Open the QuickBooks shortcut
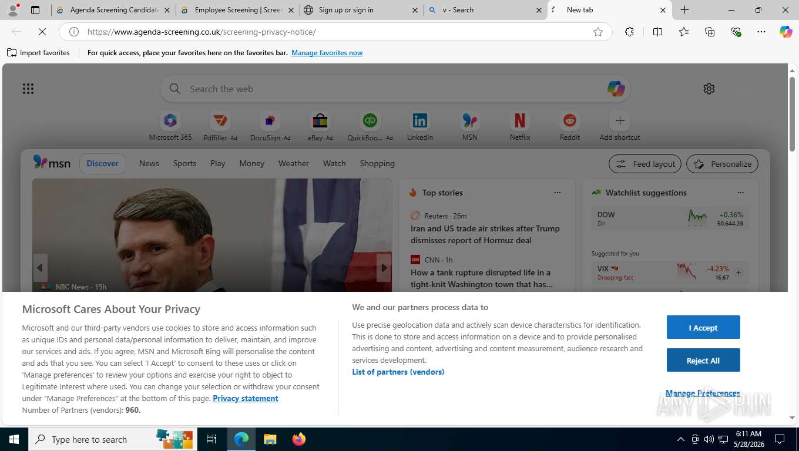 (x=370, y=126)
